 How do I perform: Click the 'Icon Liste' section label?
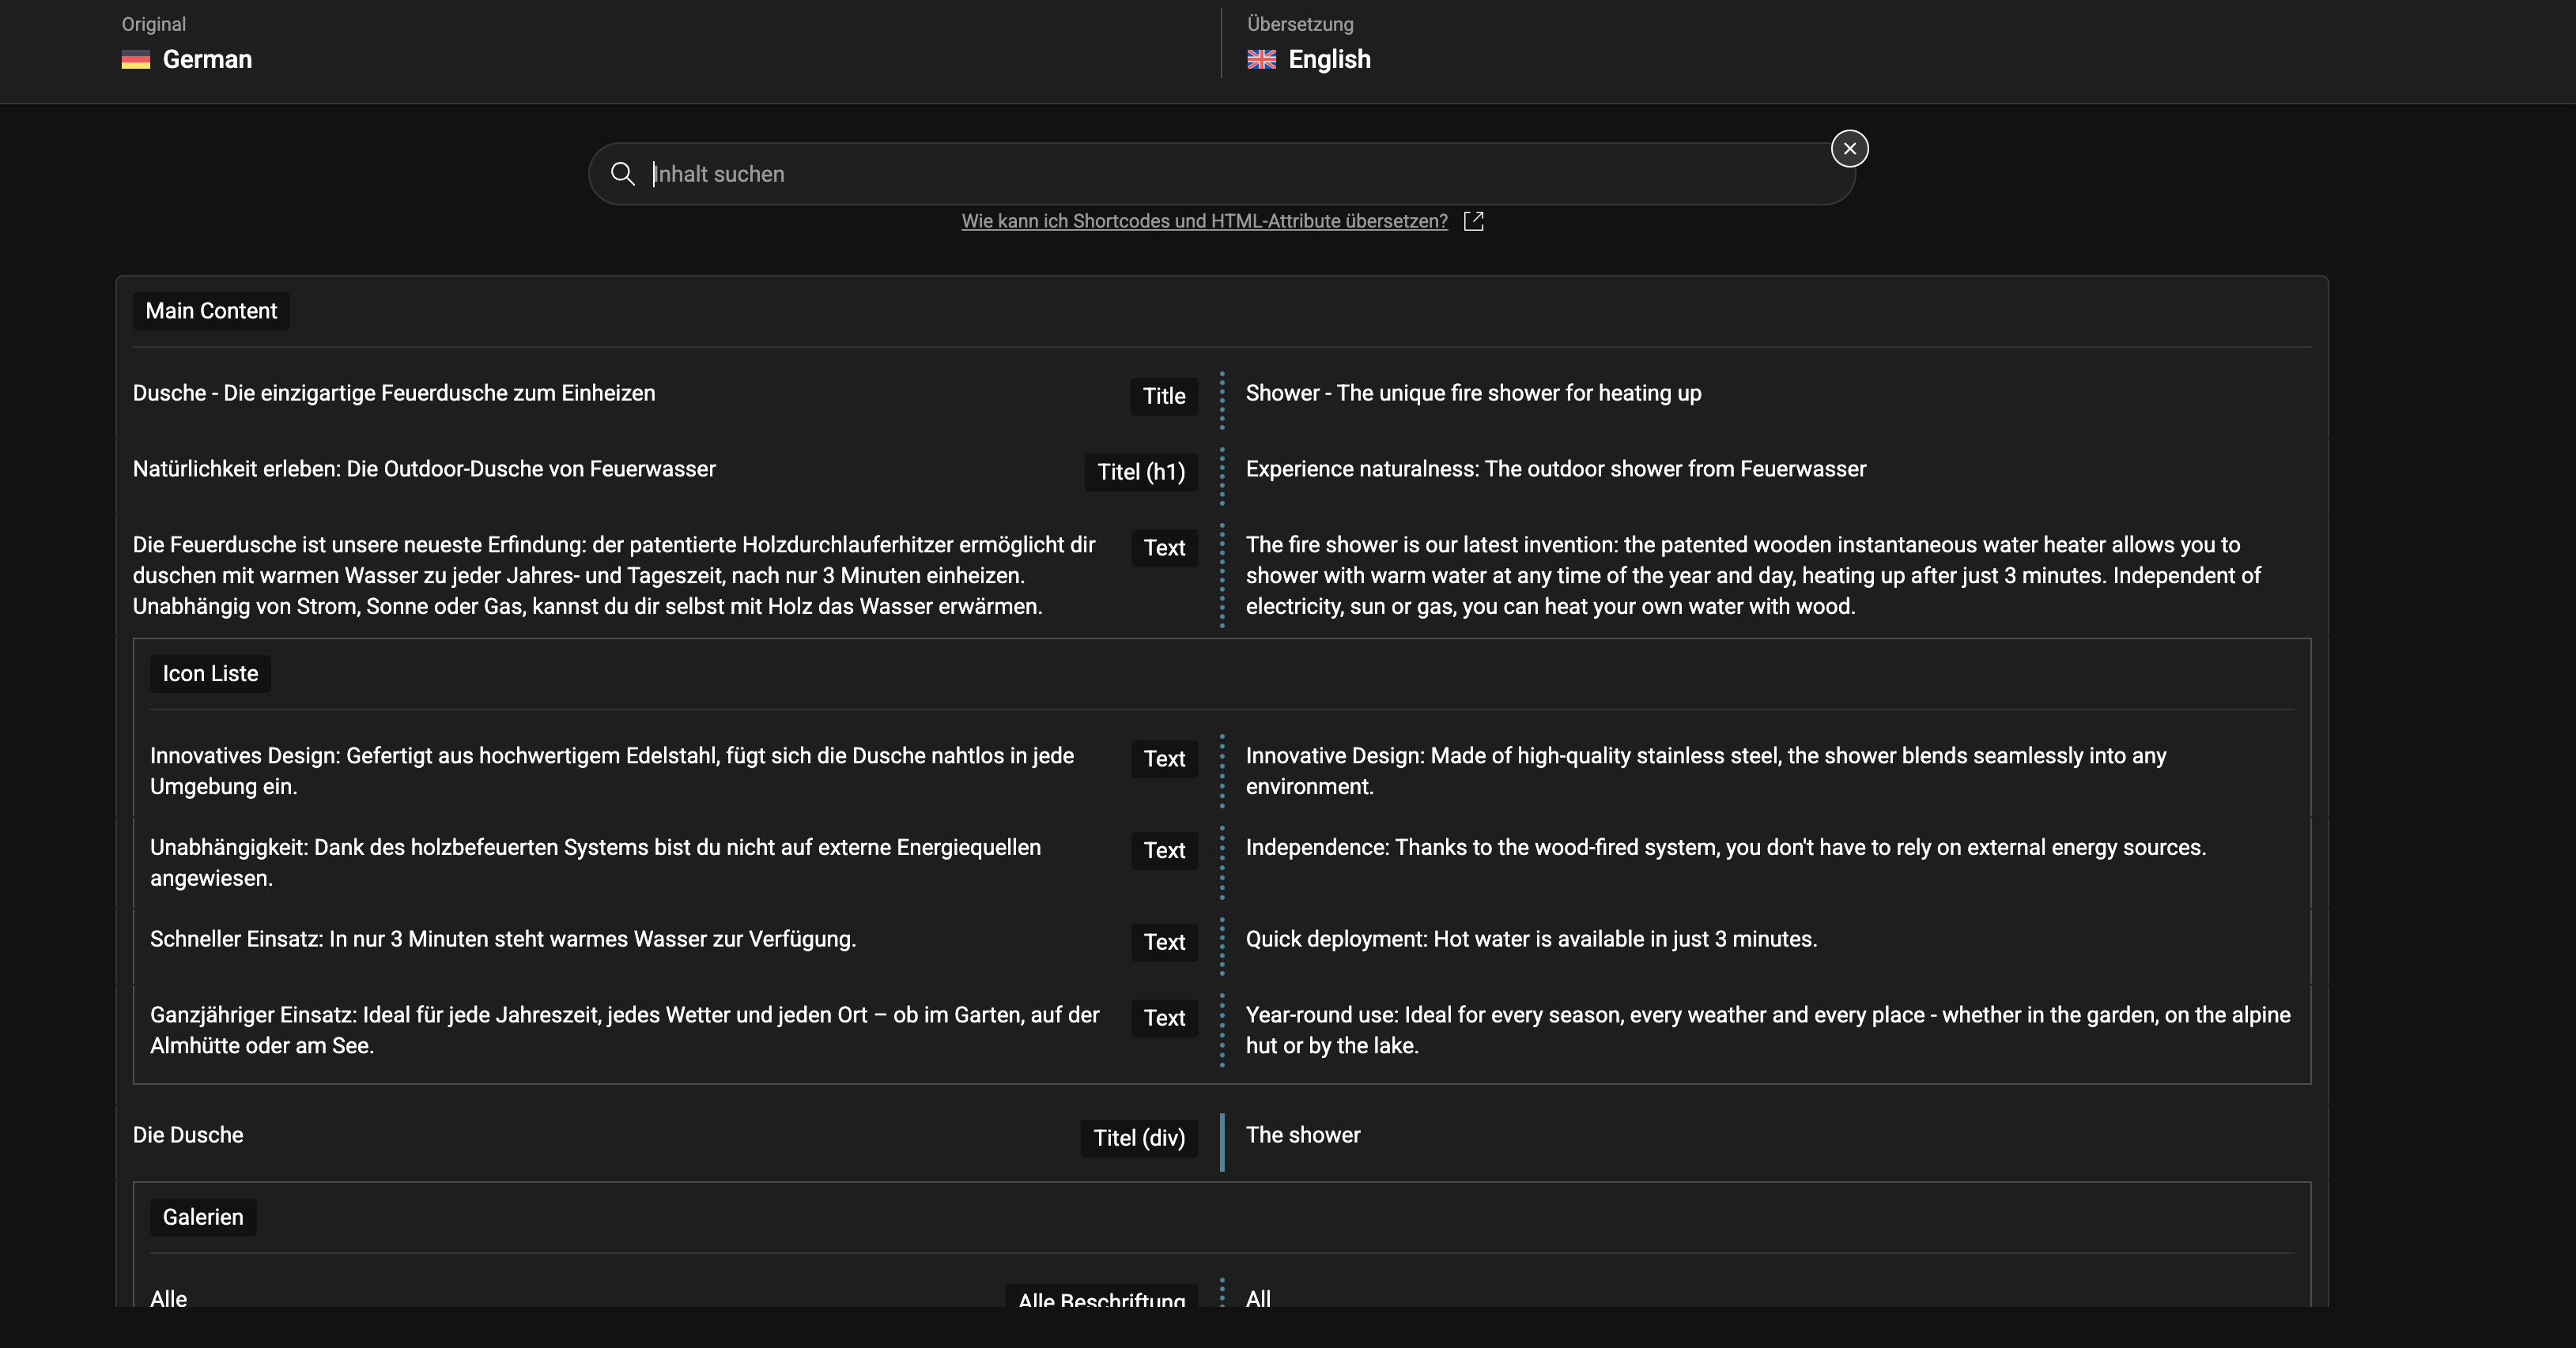click(210, 673)
